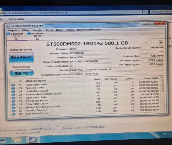The height and width of the screenshot is (145, 172).
Task: Click the Atual column header
Action: [x=97, y=79]
